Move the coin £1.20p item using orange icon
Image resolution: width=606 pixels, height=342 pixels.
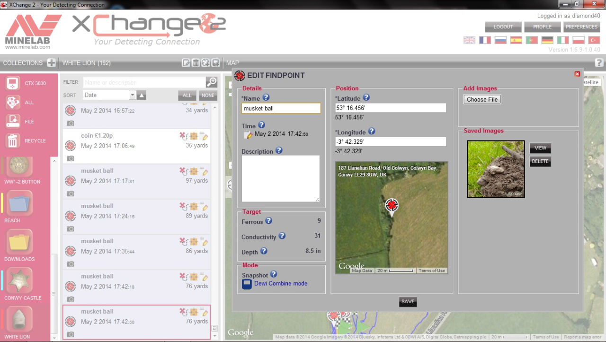194,136
